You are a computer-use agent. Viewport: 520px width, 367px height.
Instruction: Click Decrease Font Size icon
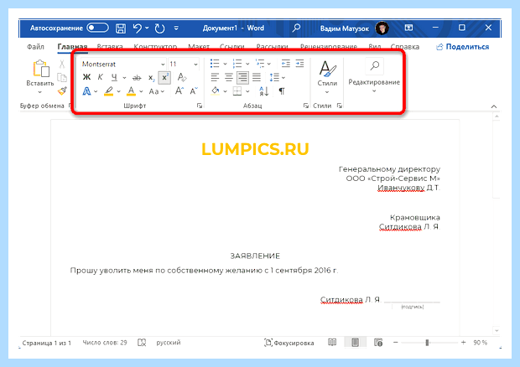pos(194,90)
